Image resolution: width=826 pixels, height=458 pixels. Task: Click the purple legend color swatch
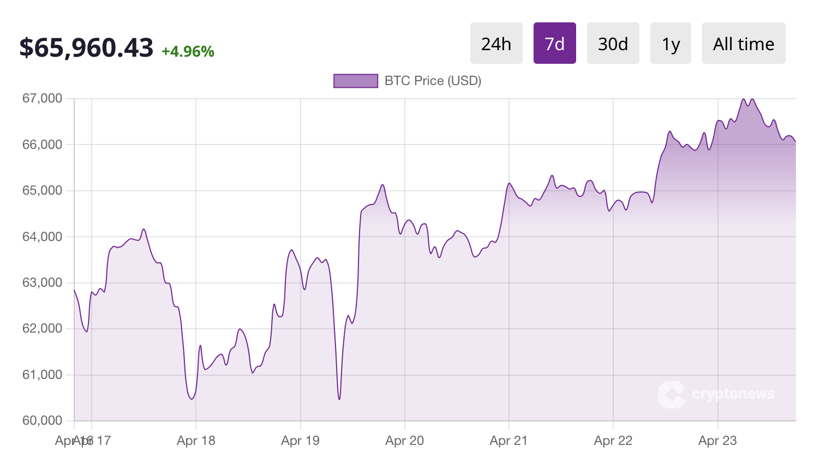pyautogui.click(x=355, y=81)
